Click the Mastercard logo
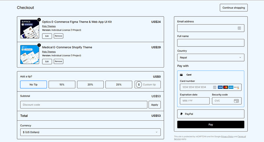This screenshot has width=264, height=142. 225,87
